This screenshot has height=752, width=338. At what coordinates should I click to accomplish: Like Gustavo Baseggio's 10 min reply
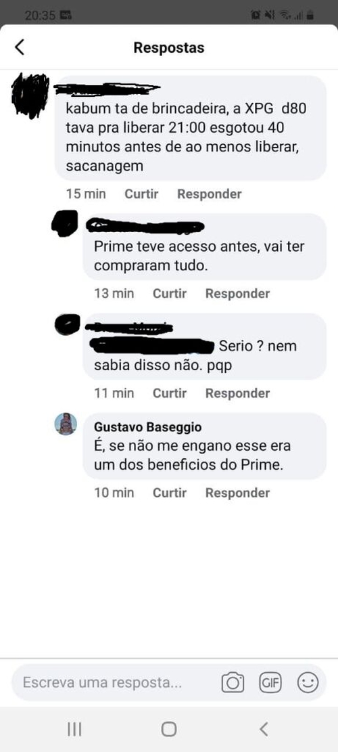point(170,493)
